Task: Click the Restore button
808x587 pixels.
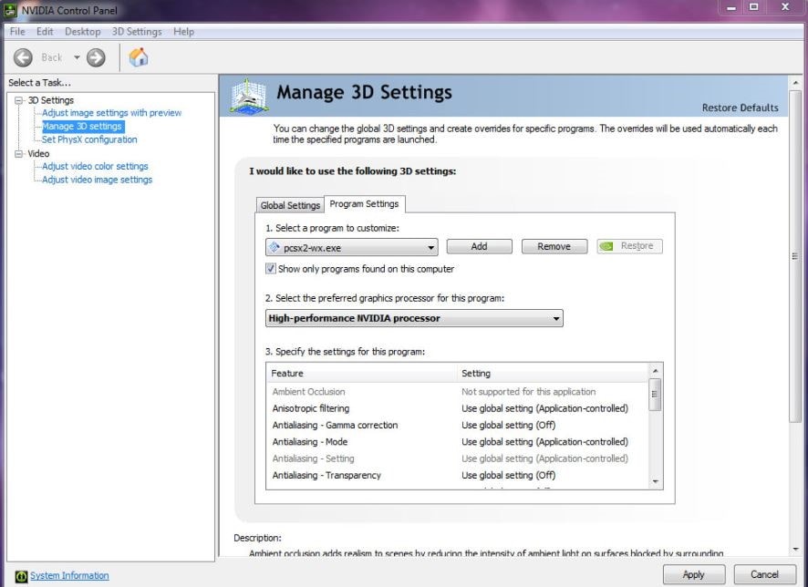Action: click(x=629, y=246)
